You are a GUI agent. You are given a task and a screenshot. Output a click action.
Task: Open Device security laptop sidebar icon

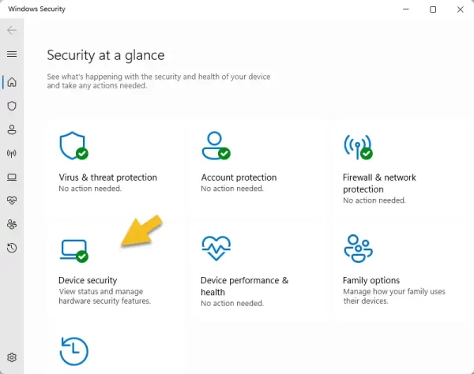12,177
